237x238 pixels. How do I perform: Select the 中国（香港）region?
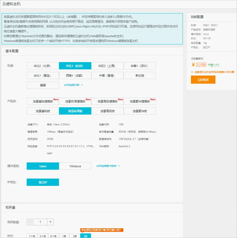[x=107, y=75]
